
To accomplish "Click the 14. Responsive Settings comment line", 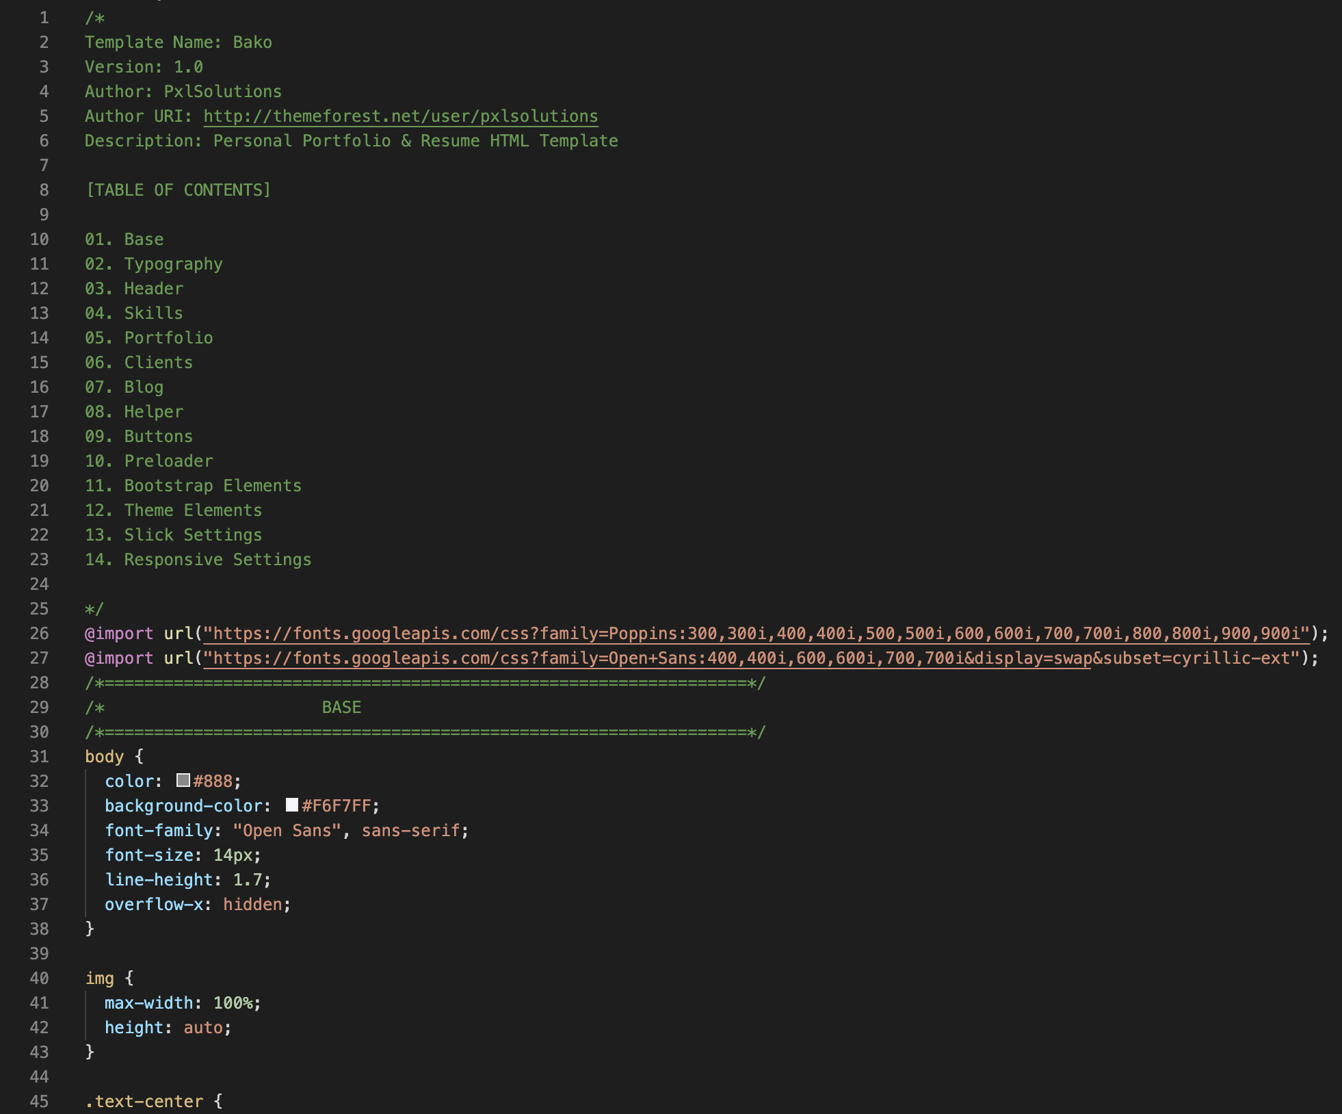I will (x=198, y=560).
